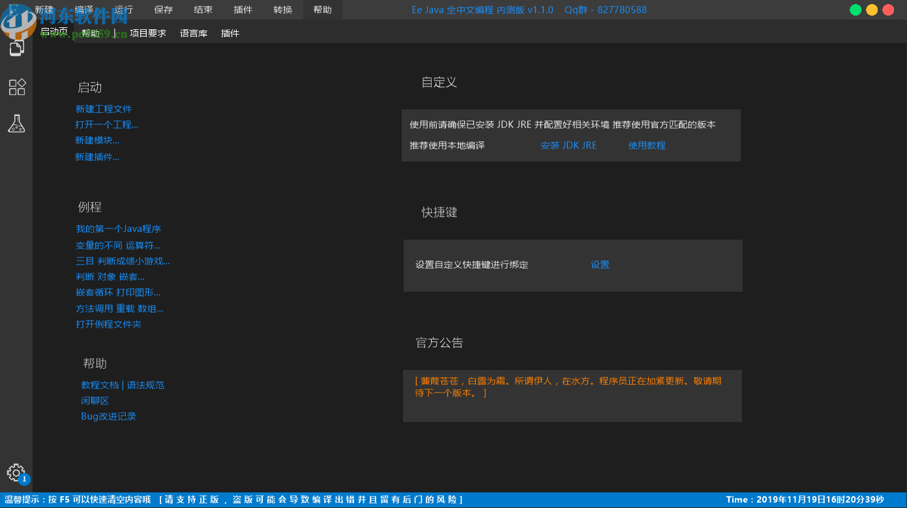
Task: Switch to the 语言库 tab
Action: [x=193, y=33]
